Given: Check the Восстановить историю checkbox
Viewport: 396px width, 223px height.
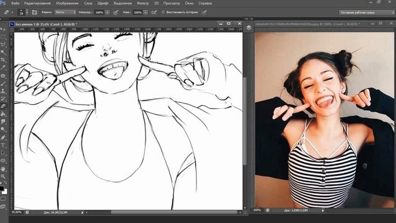Looking at the screenshot, I should point(163,12).
